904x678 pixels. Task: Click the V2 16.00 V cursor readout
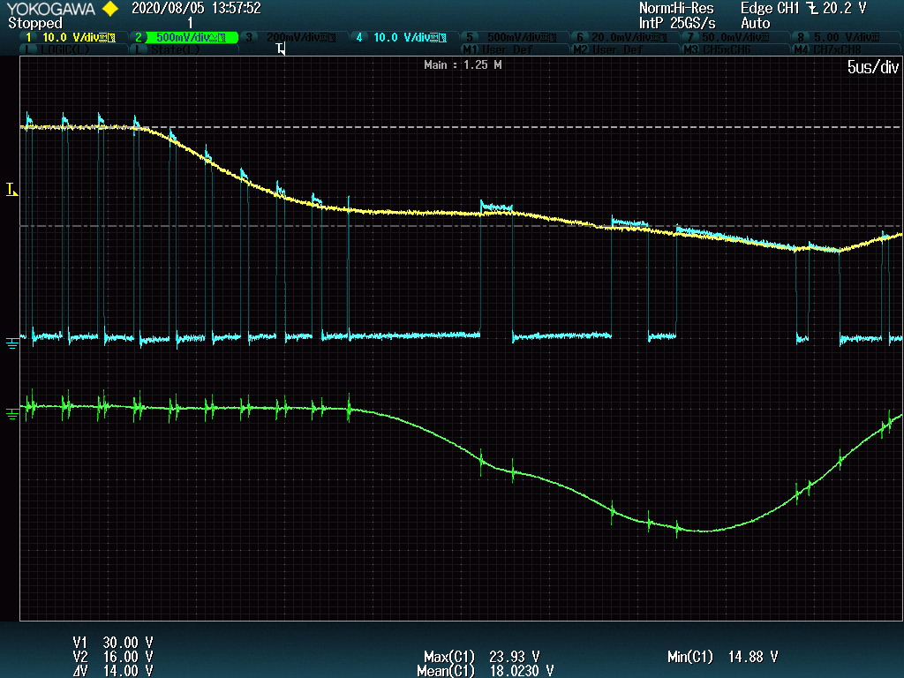point(113,657)
